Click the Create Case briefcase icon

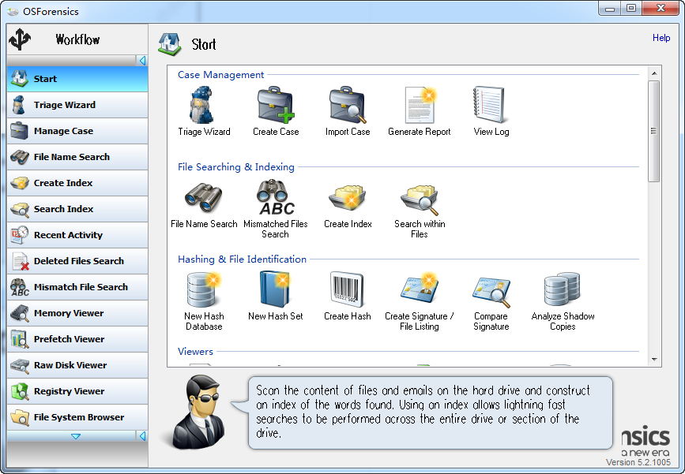point(276,105)
